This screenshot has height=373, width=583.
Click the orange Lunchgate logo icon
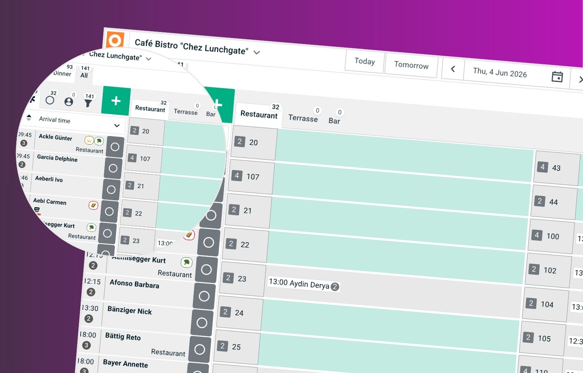click(115, 40)
